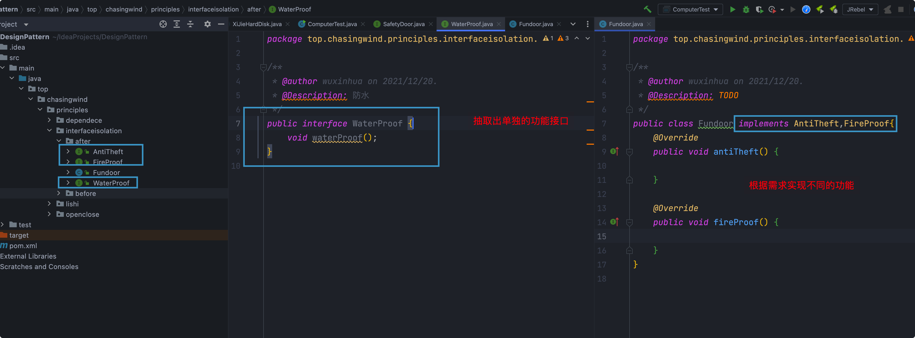Select the Fundoor class in project tree
This screenshot has width=915, height=338.
click(106, 173)
